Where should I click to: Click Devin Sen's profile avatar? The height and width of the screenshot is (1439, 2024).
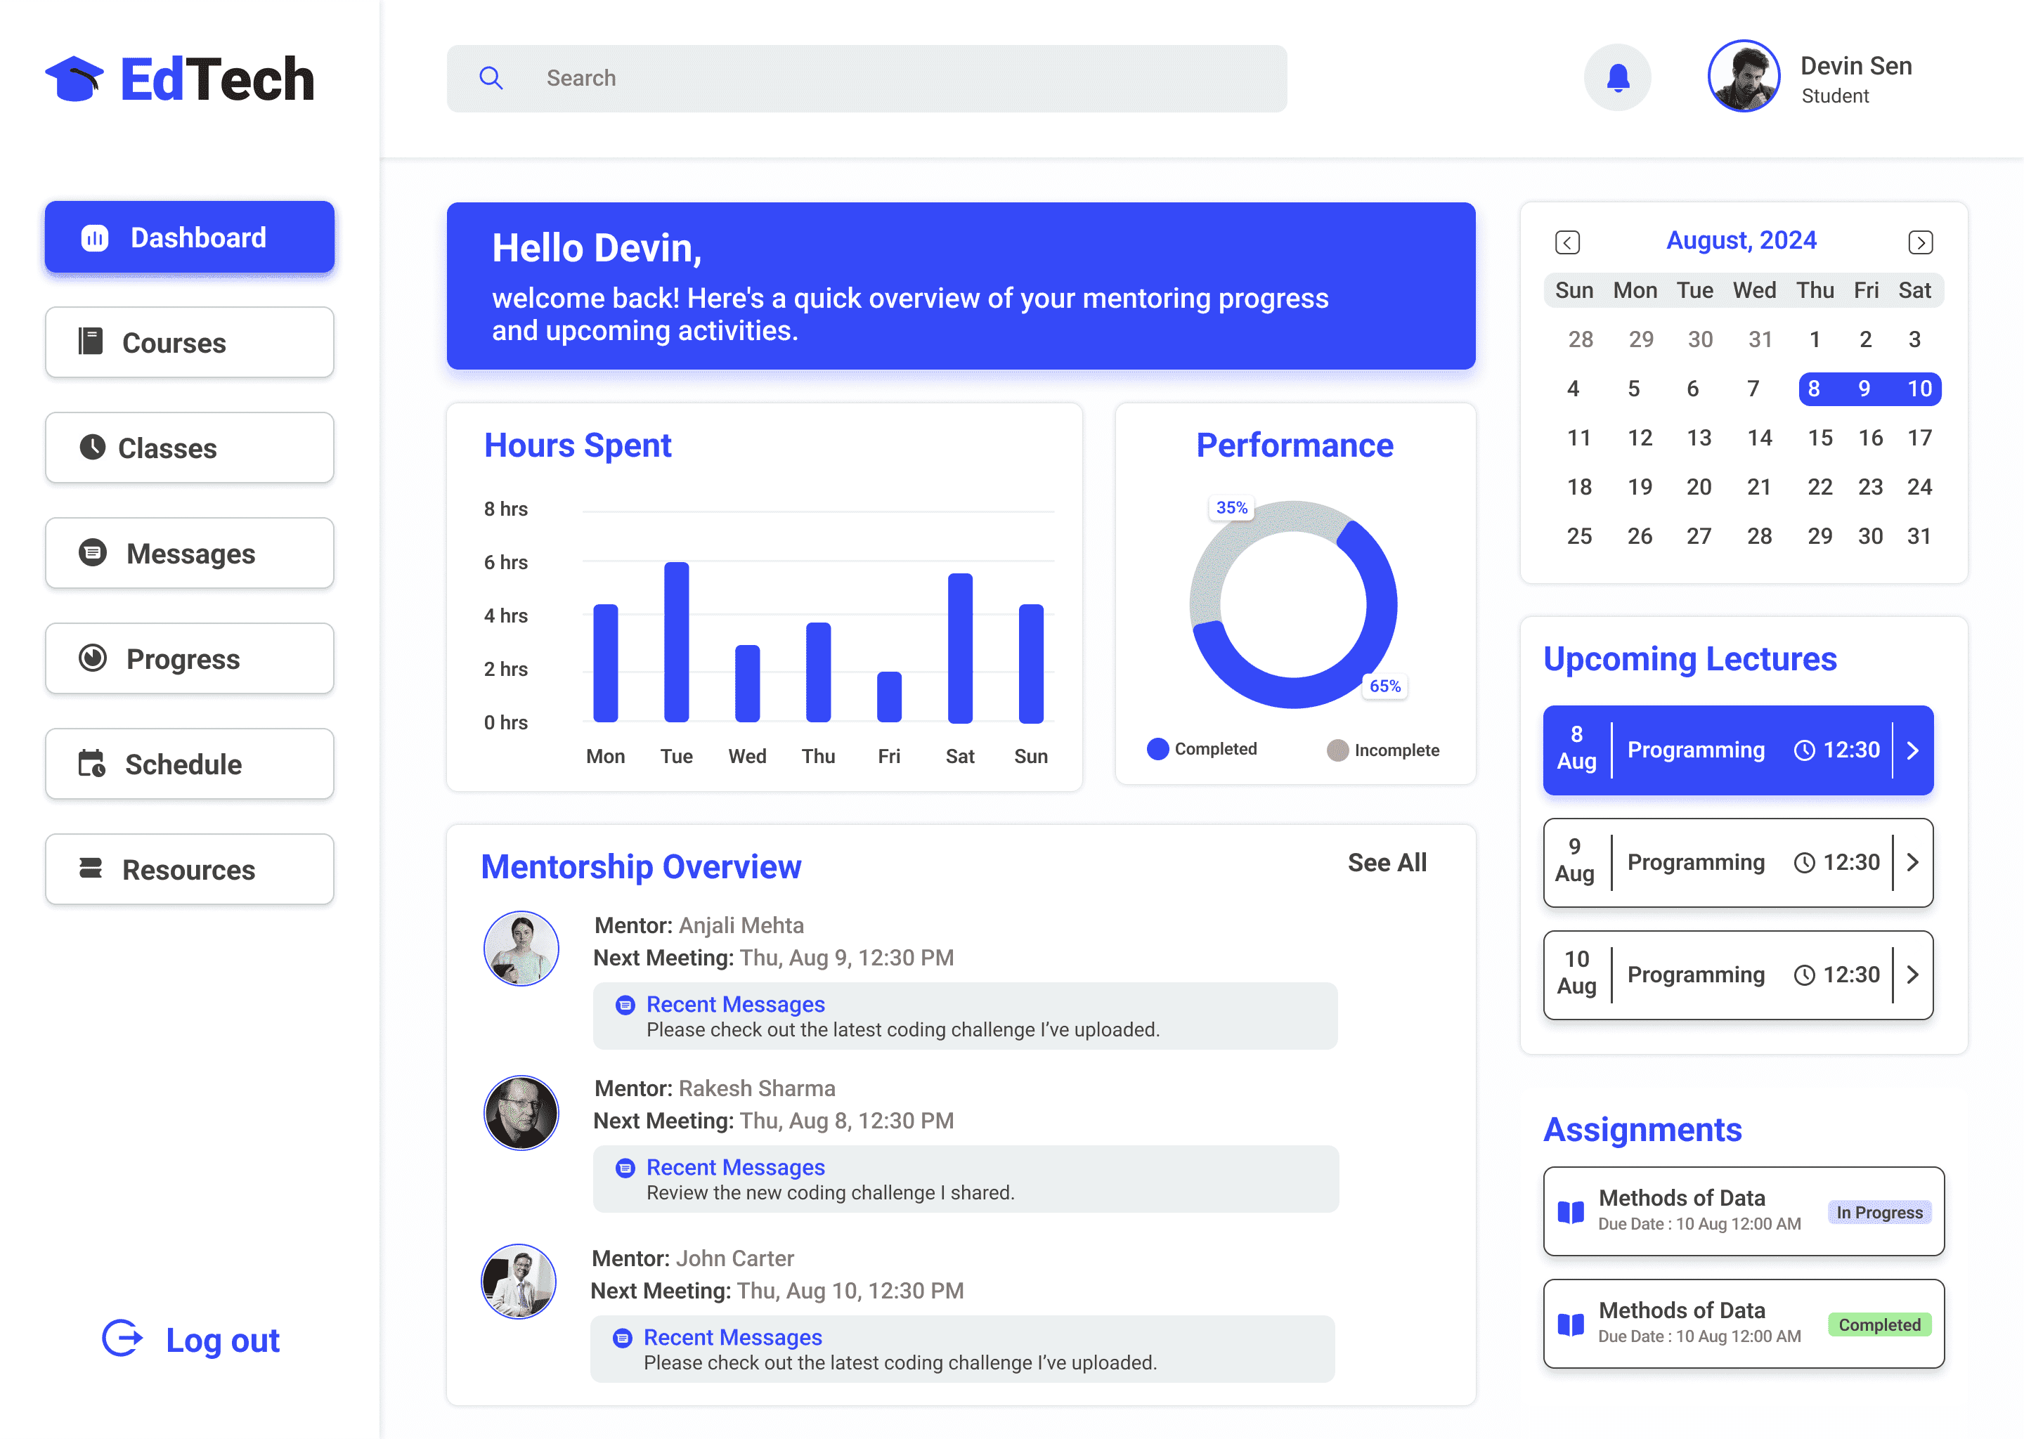pyautogui.click(x=1743, y=76)
